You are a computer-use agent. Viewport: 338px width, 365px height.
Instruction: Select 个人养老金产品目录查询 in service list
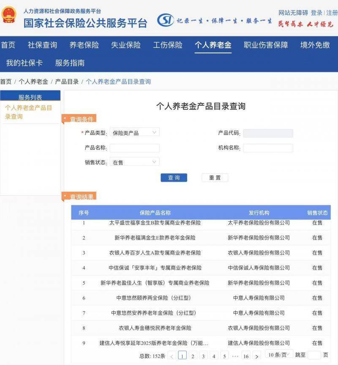(28, 112)
